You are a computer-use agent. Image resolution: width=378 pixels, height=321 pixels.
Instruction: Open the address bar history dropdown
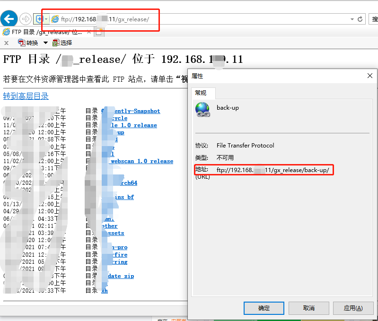click(352, 19)
